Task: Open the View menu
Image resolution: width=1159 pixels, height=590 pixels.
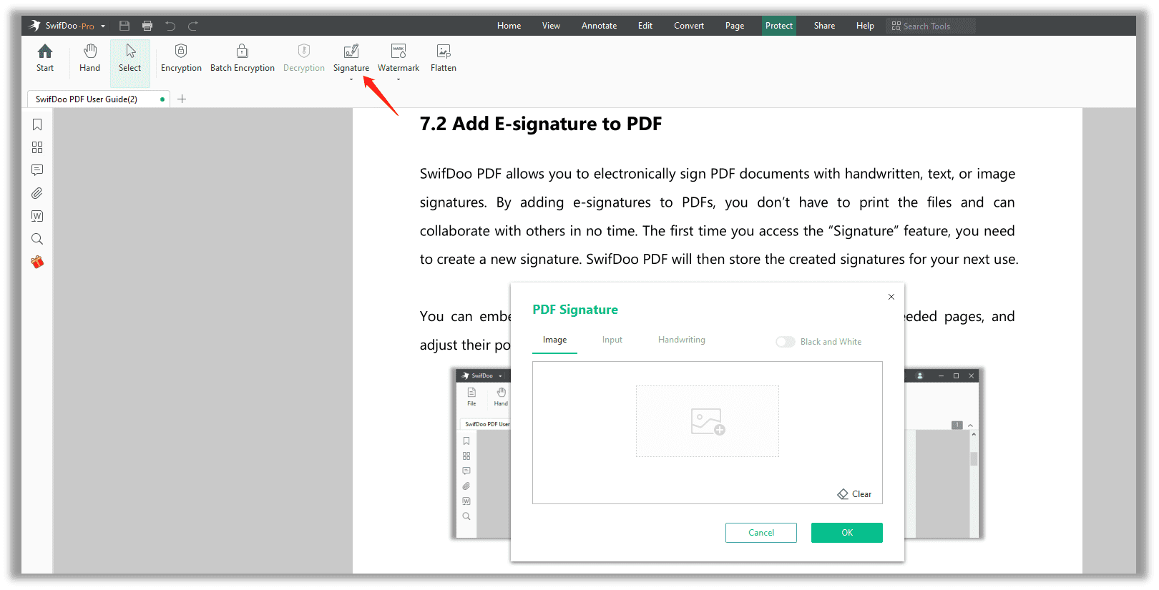Action: coord(551,26)
